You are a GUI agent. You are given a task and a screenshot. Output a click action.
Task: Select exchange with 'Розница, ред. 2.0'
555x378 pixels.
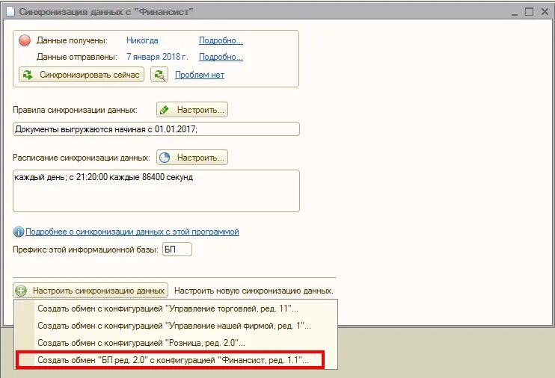pyautogui.click(x=176, y=343)
